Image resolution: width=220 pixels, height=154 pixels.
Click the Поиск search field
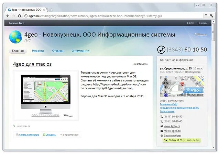click(201, 35)
